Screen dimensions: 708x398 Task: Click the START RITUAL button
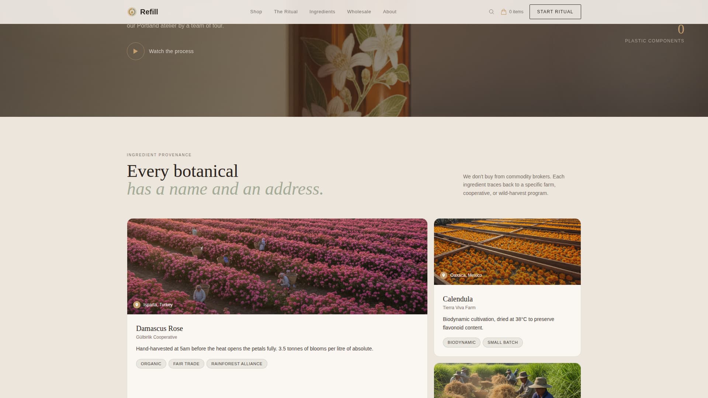tap(555, 11)
